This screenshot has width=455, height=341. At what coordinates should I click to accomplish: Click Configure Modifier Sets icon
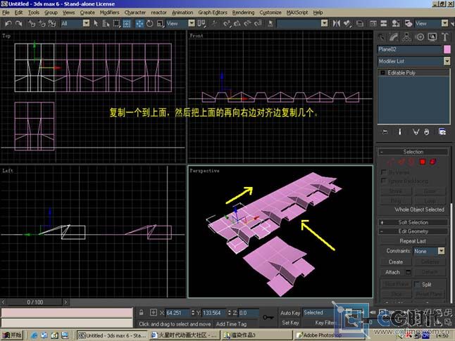[x=442, y=132]
